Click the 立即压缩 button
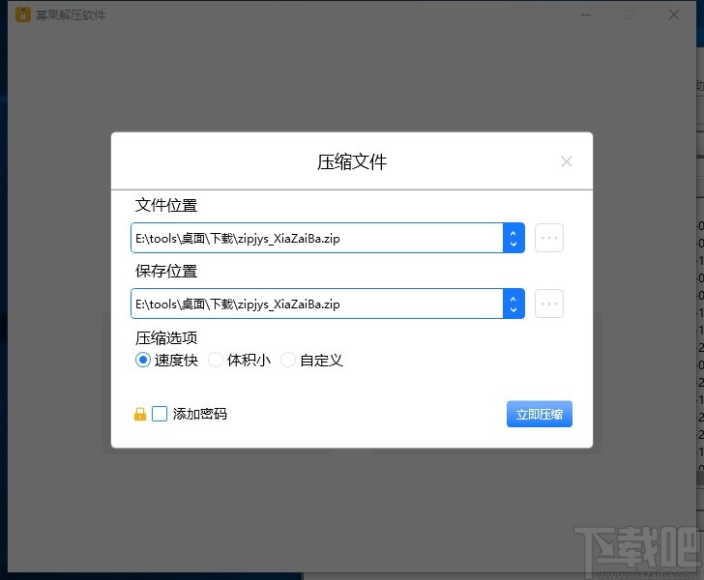The image size is (704, 580). (x=540, y=414)
